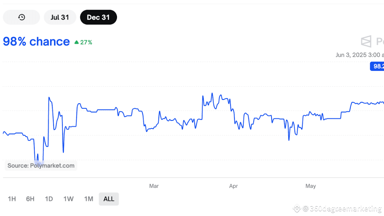
Task: Click the history clock icon button
Action: click(21, 17)
